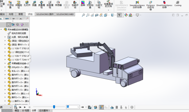Viewport: 189px width, 112px height.
Task: Click the Zoom to Fit magnifier icon
Action: [83, 15]
